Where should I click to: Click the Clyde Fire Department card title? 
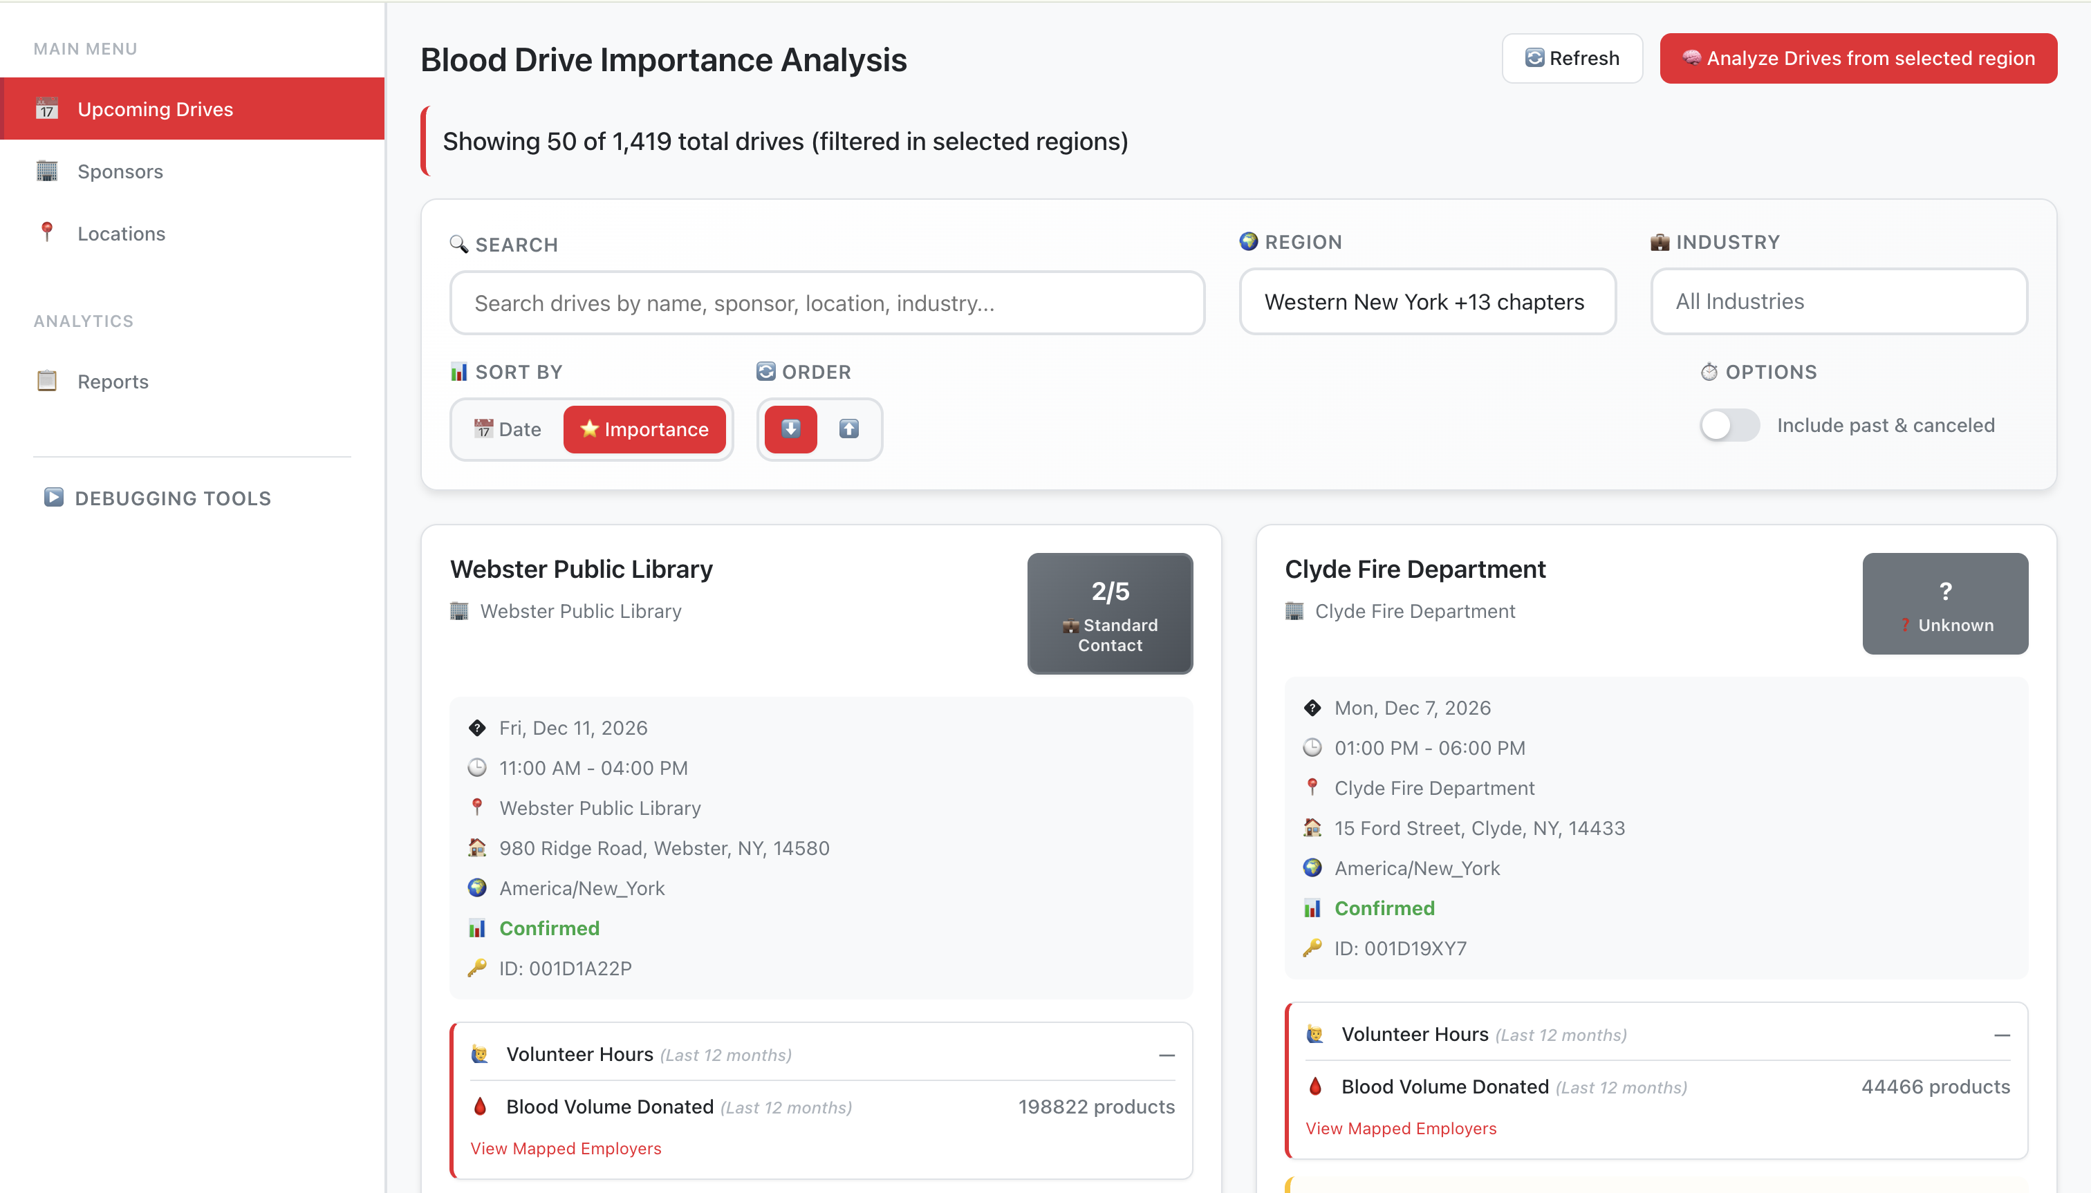tap(1415, 569)
